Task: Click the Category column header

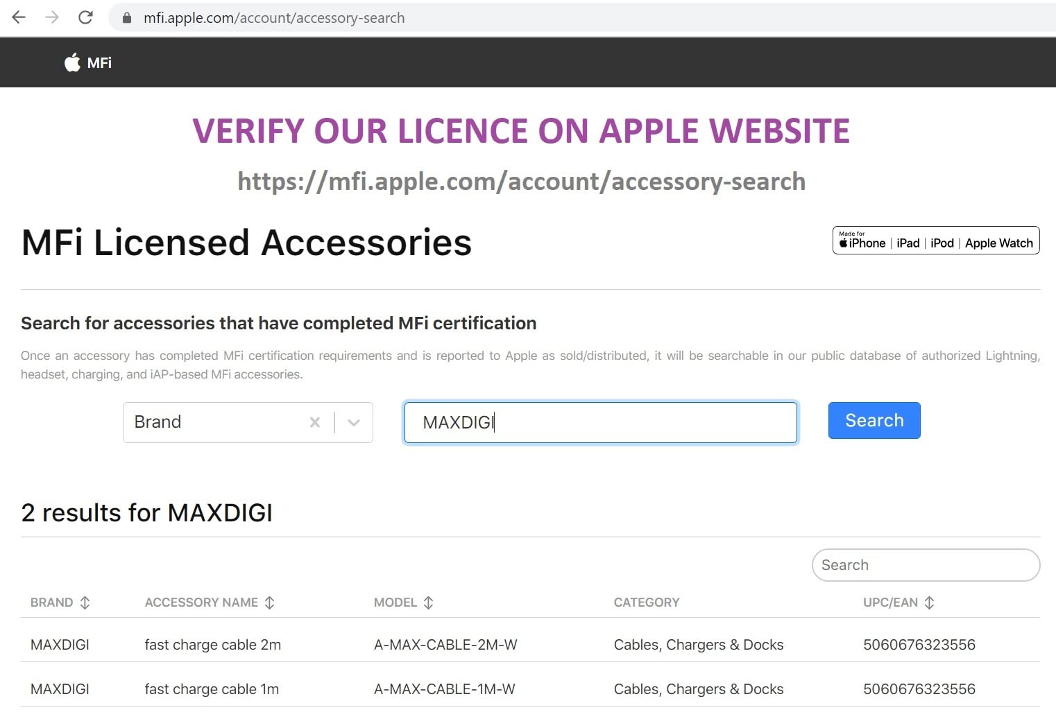Action: pos(646,603)
